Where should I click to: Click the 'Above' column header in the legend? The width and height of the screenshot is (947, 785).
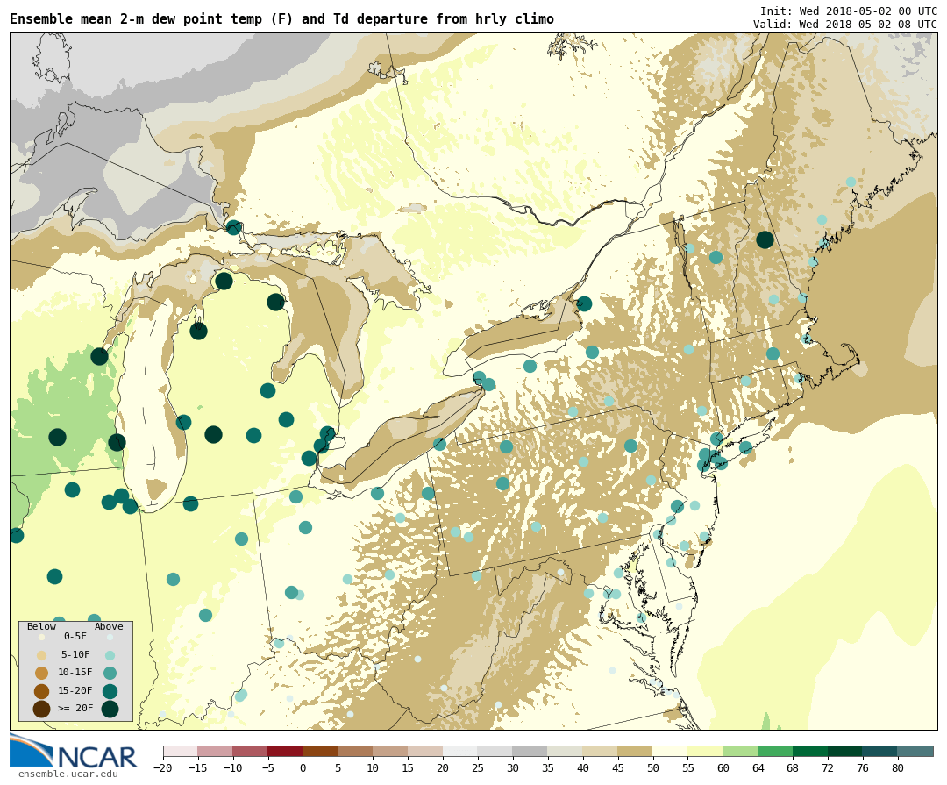(x=109, y=626)
